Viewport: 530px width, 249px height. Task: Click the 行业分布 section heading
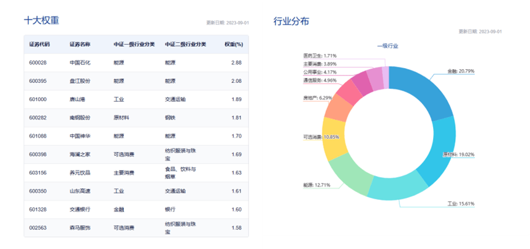(291, 21)
